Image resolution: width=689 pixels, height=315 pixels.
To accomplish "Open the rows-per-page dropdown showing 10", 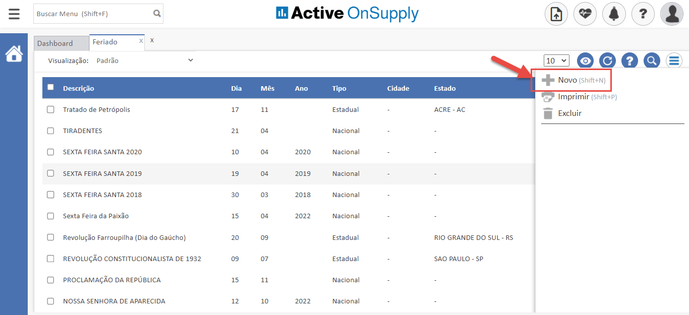I will click(x=556, y=60).
